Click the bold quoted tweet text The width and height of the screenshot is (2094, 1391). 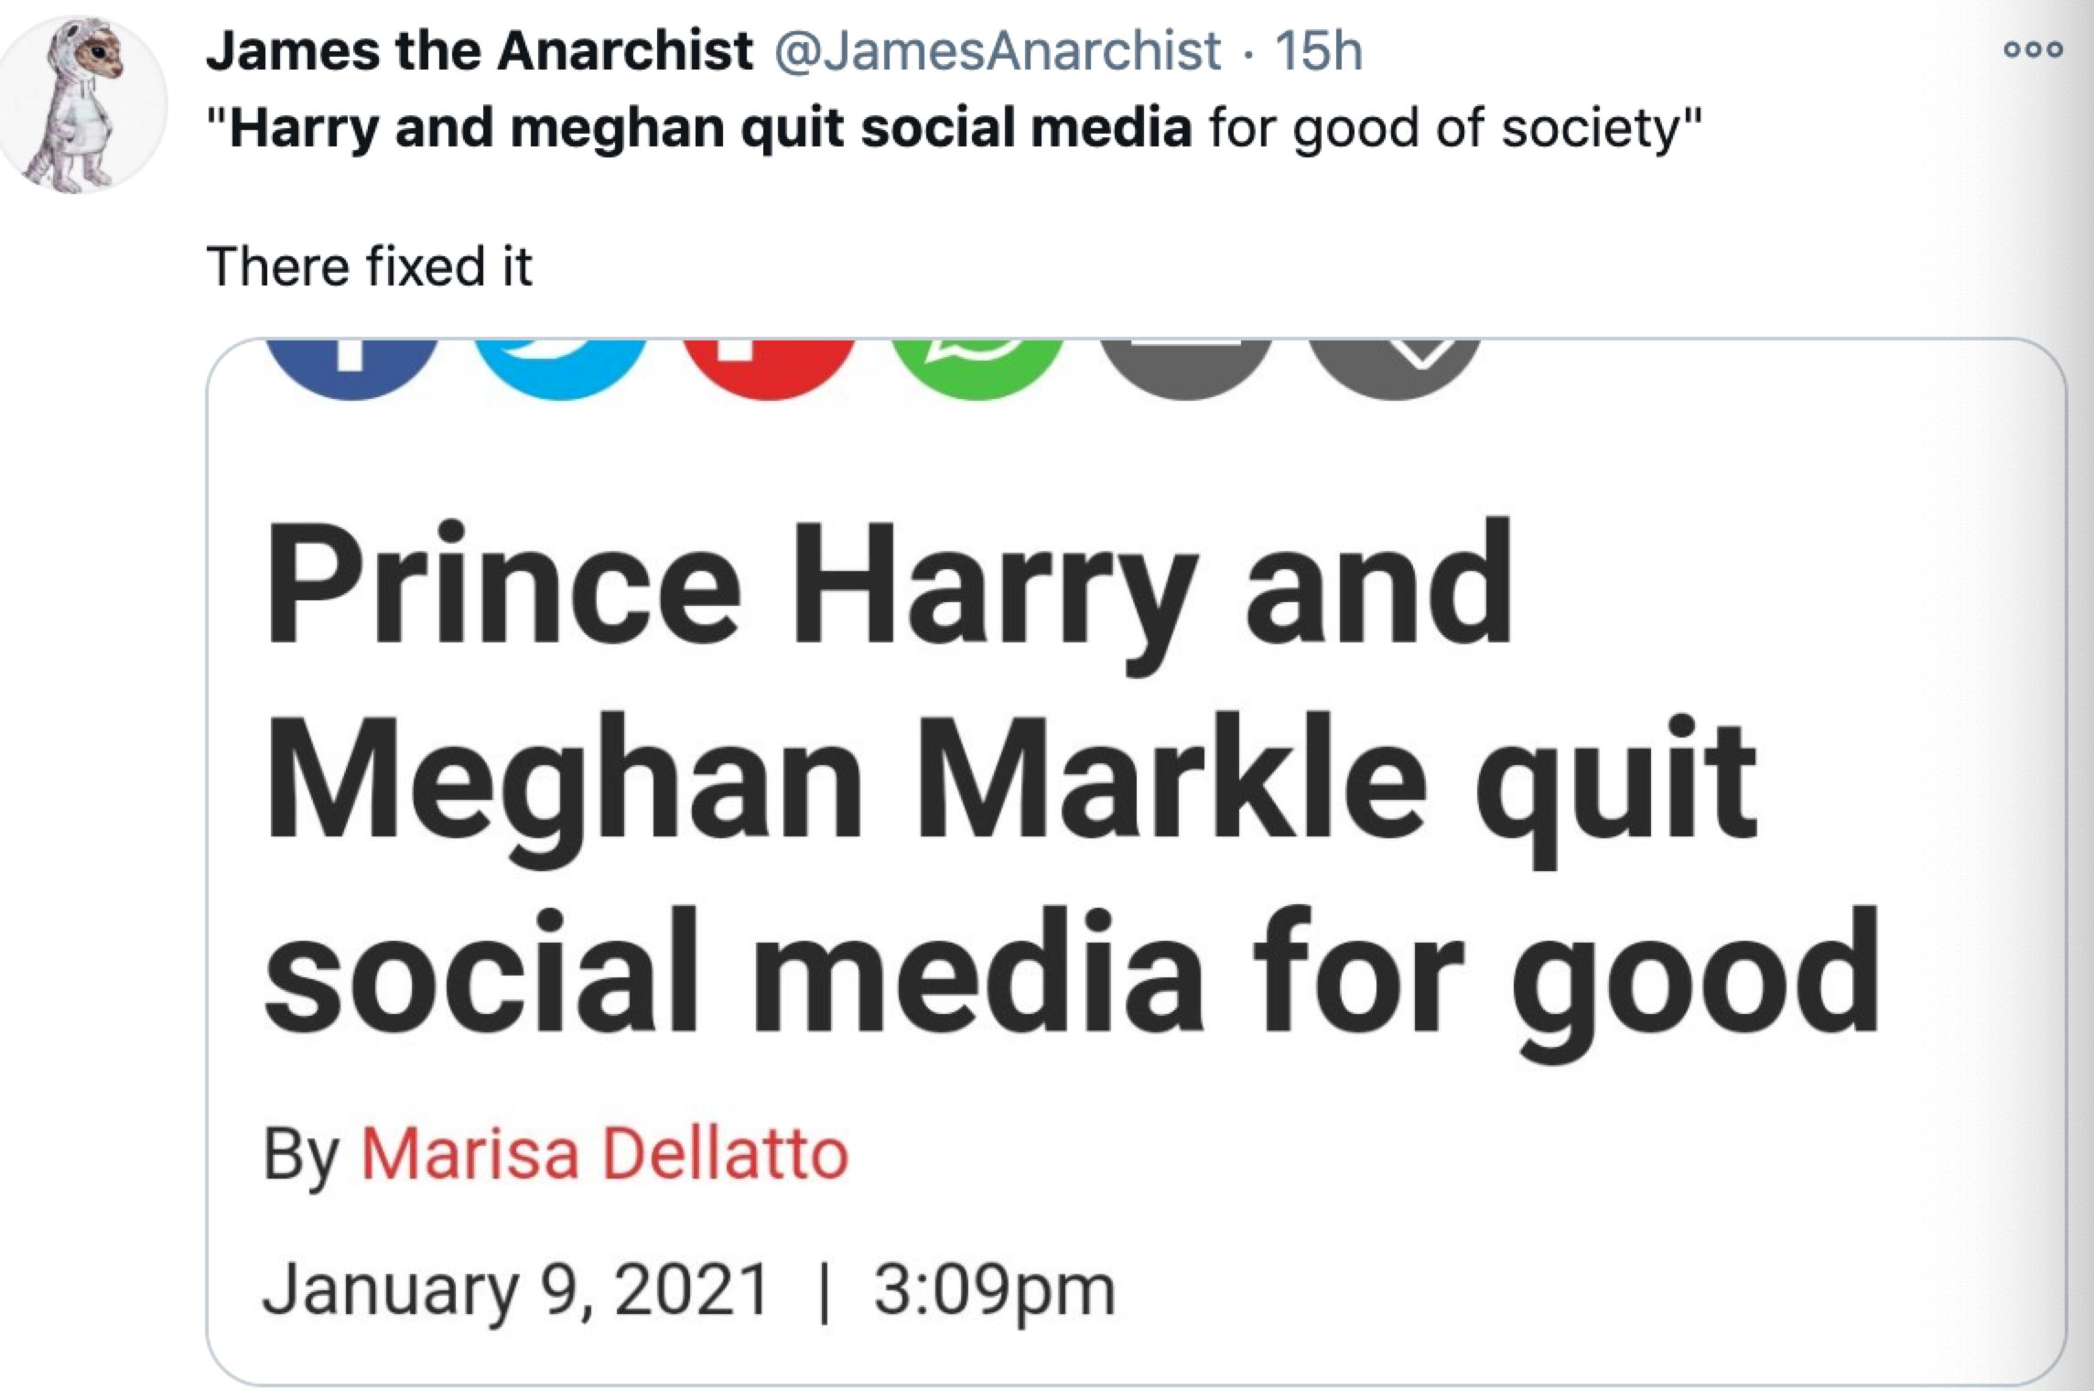(710, 128)
